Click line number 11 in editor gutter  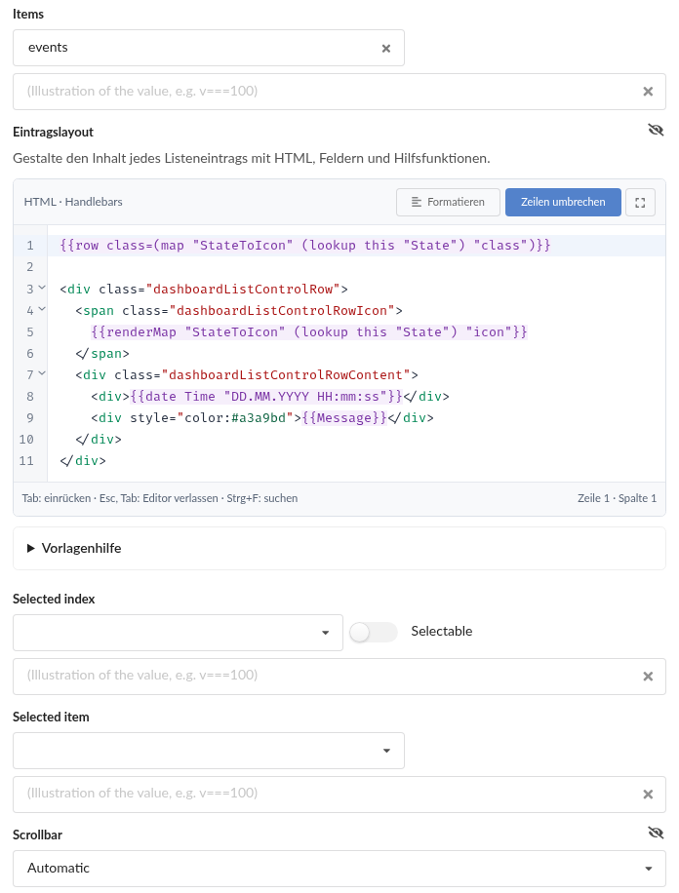[26, 461]
